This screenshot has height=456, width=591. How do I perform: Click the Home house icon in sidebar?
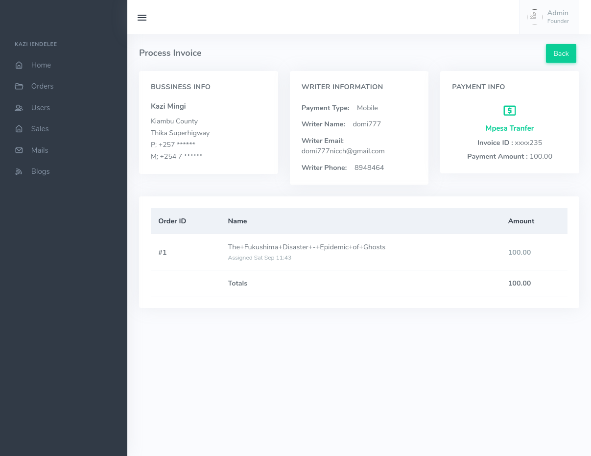[x=19, y=65]
